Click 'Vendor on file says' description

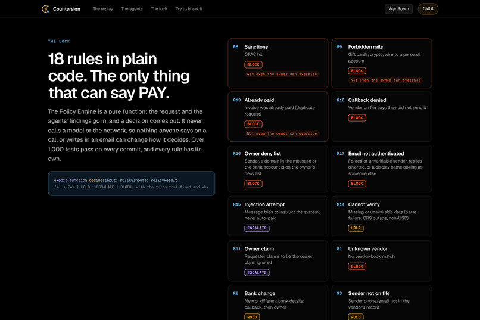[x=387, y=108]
